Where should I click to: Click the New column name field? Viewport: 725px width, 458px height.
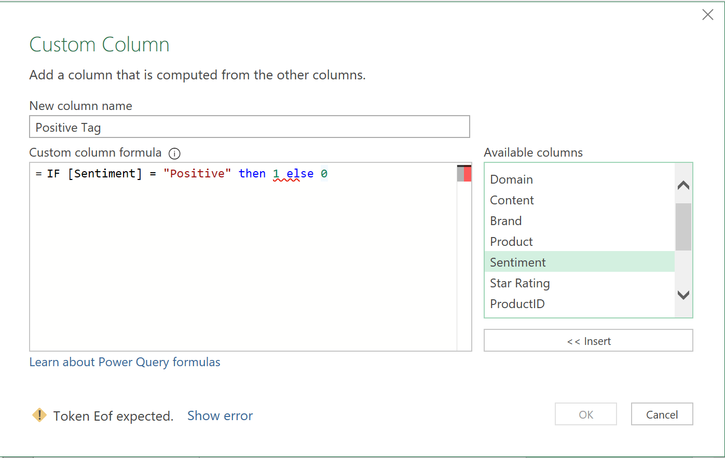pos(249,127)
